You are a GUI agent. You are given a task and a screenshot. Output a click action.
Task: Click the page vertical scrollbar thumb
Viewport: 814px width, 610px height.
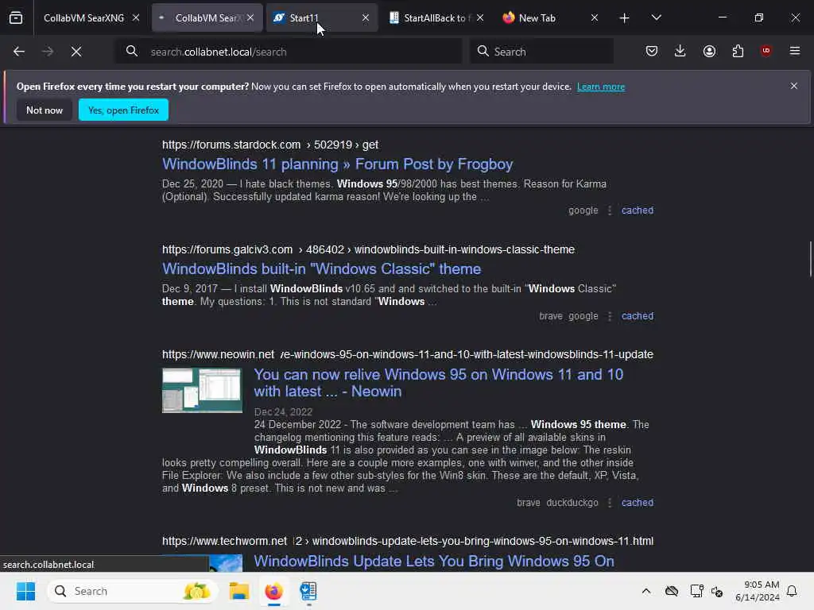tap(810, 260)
